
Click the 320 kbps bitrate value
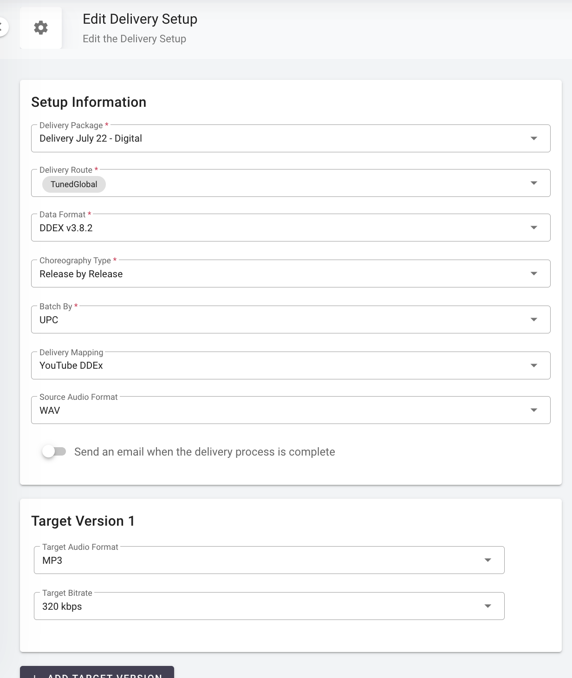(x=62, y=606)
